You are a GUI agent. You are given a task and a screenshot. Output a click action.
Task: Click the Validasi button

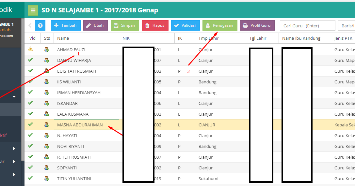point(186,25)
